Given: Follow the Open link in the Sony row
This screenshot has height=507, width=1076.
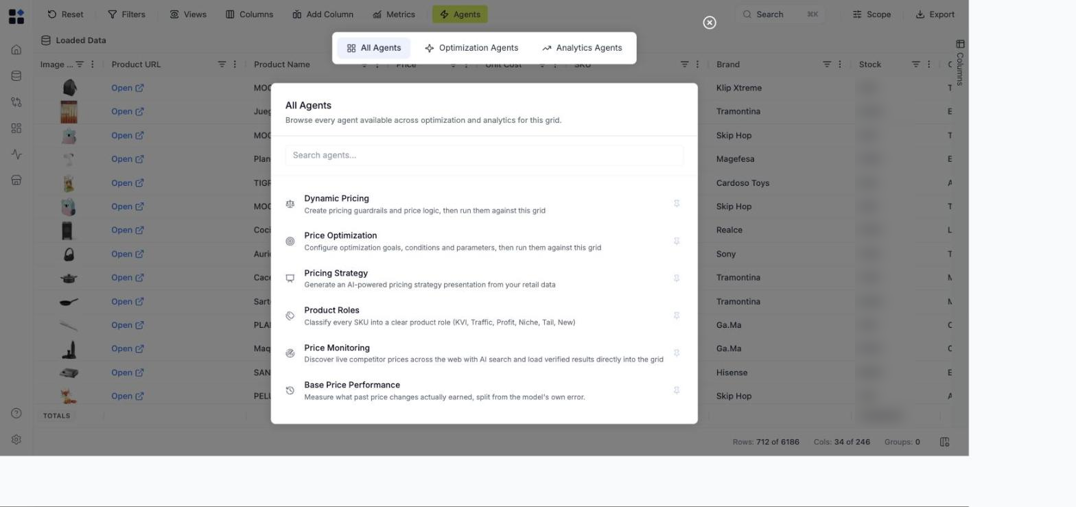Looking at the screenshot, I should pyautogui.click(x=127, y=254).
